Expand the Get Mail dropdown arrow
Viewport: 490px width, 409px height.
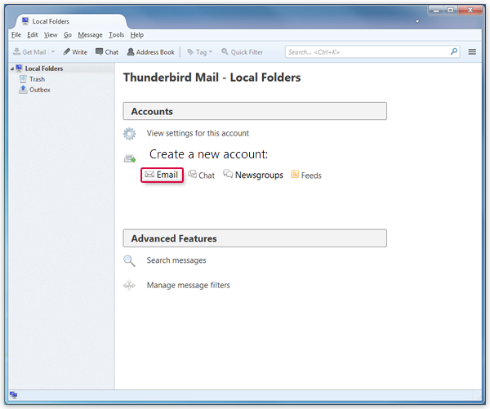point(53,52)
